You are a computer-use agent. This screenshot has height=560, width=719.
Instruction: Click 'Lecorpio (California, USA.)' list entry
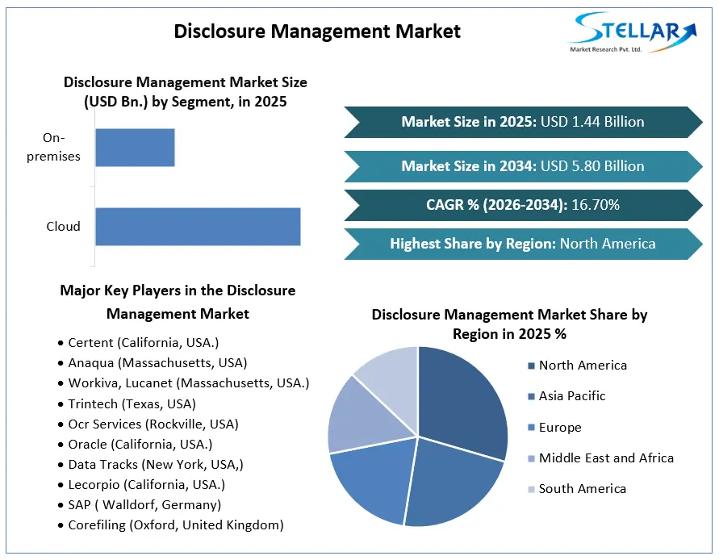(146, 485)
